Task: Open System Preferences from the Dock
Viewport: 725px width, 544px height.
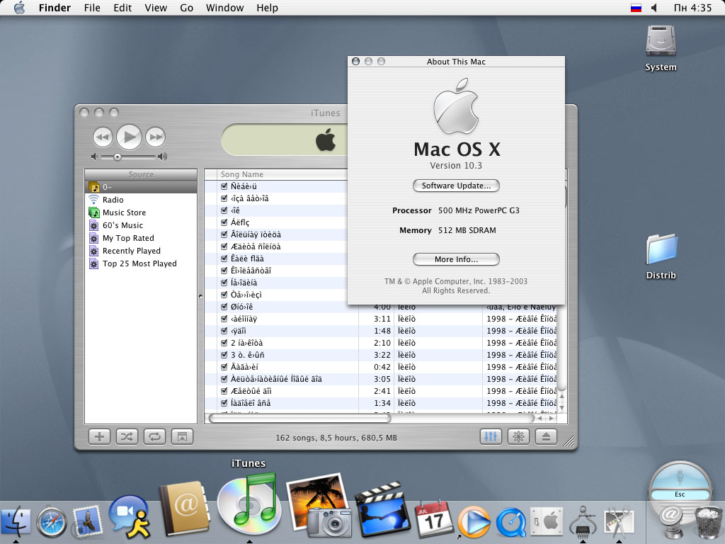Action: (547, 522)
